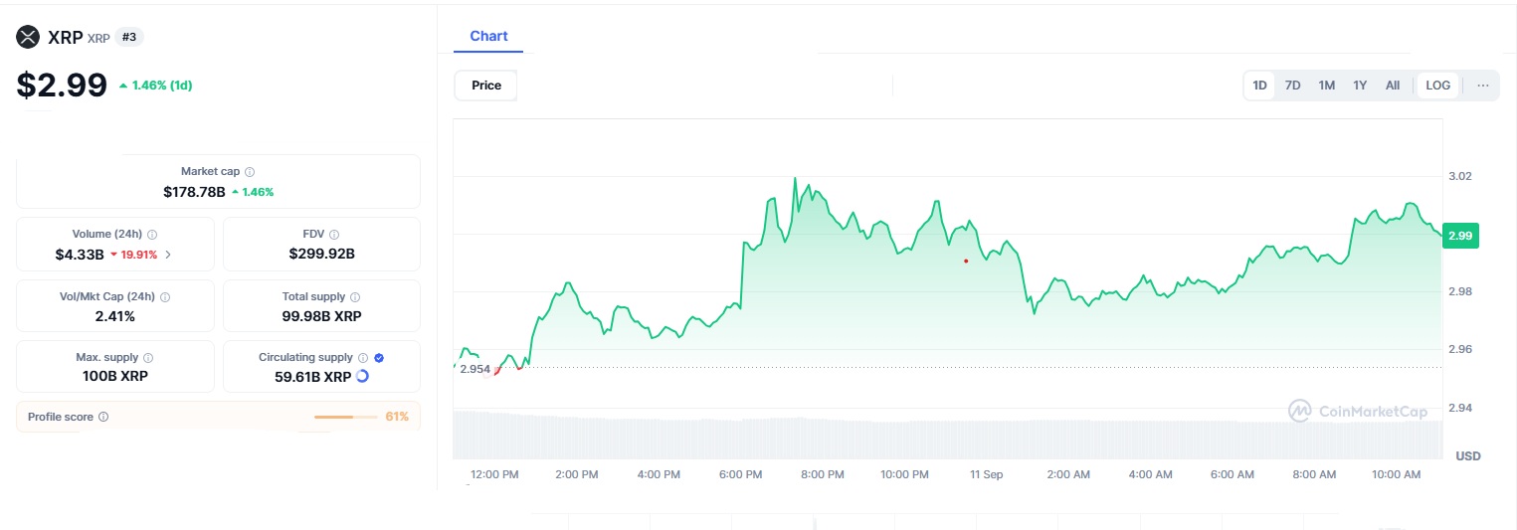Click the 11 Sep date label on axis
This screenshot has width=1517, height=530.
tap(987, 475)
